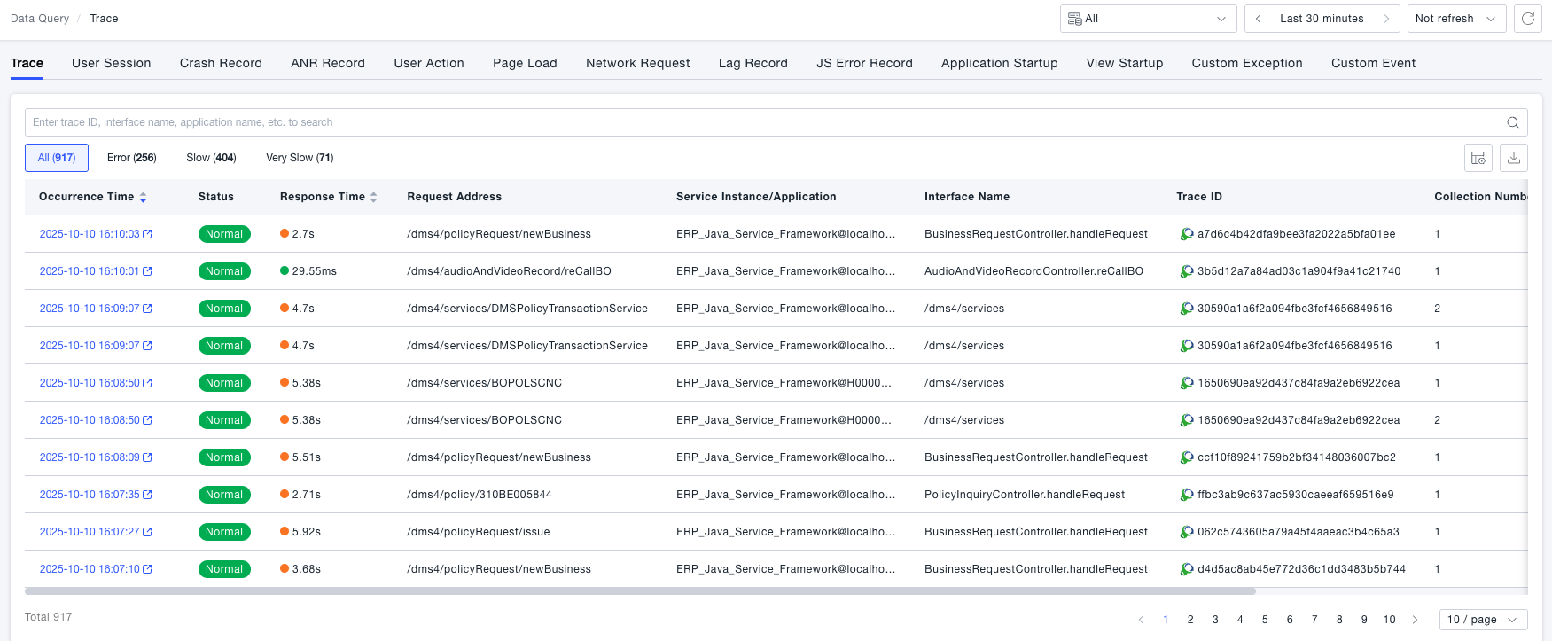Screen dimensions: 1552x641
Task: Click trace icon beside a7d6c4b42dfa9bee3fa2022a5bfa01ee
Action: (1186, 234)
